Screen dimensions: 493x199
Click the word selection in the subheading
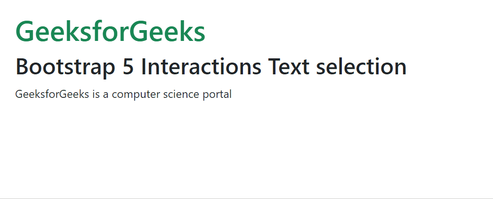(361, 67)
